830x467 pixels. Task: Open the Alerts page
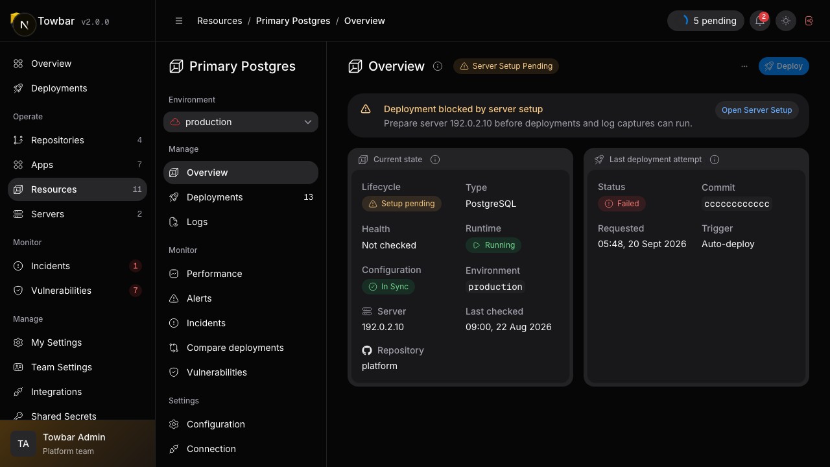(x=241, y=298)
